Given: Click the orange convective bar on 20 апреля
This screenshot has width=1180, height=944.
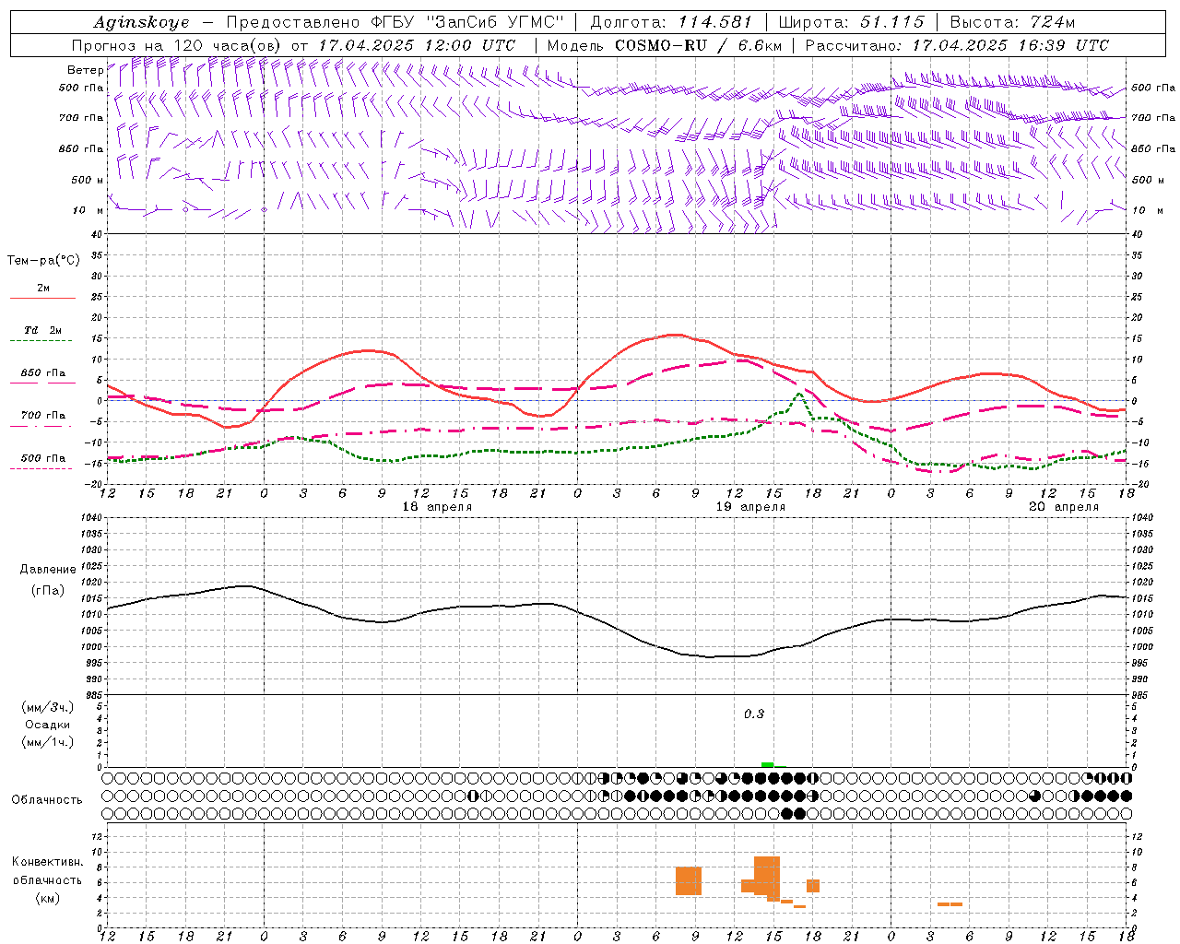Looking at the screenshot, I should pos(950,904).
